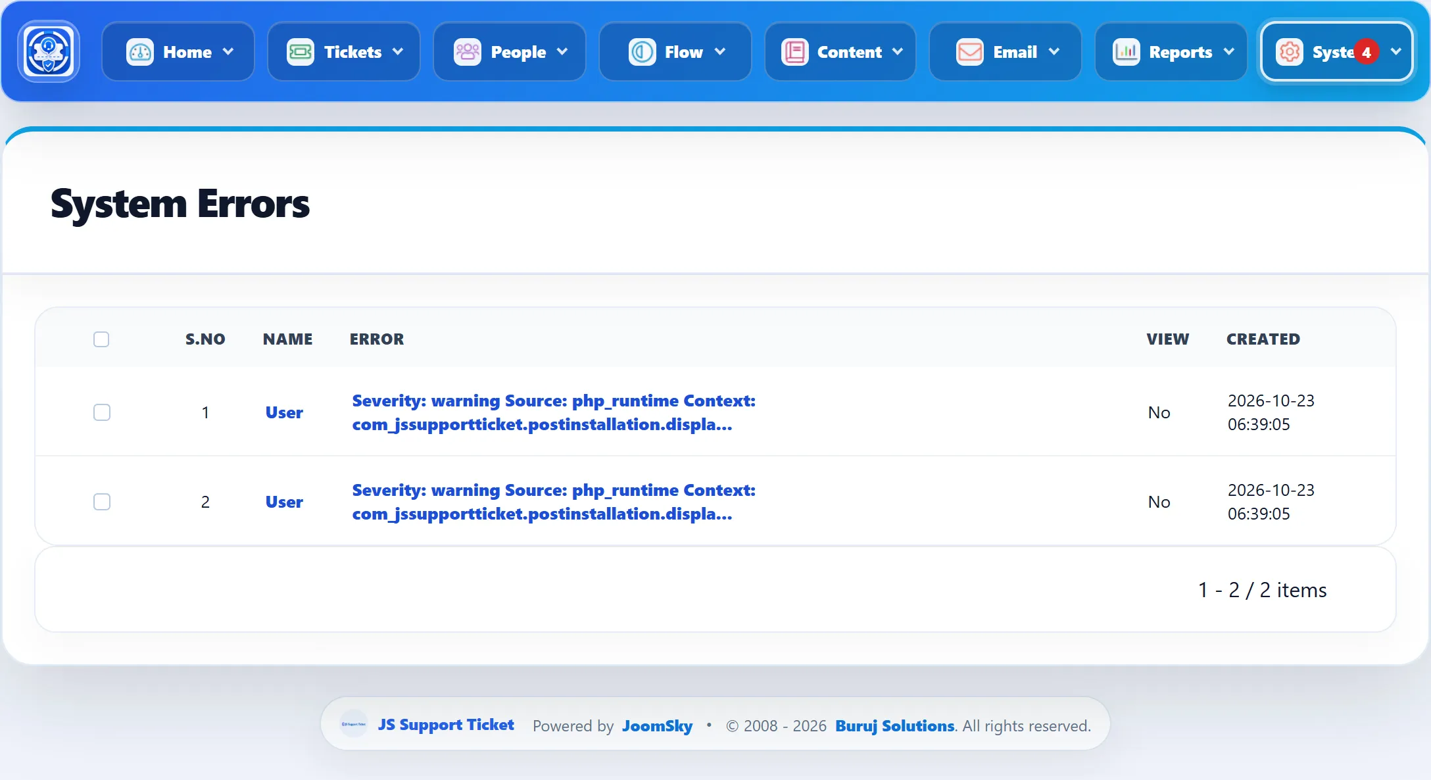
Task: Check the checkbox for error row 2
Action: 102,502
